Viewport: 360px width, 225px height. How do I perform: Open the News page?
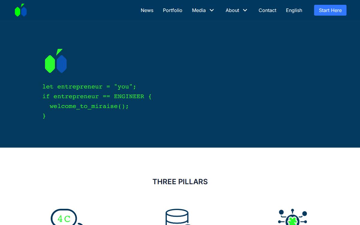(x=147, y=10)
